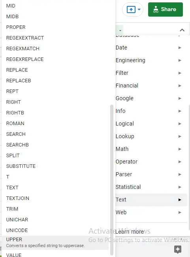
Task: Open the present-to-meeting upload icon
Action: [131, 10]
